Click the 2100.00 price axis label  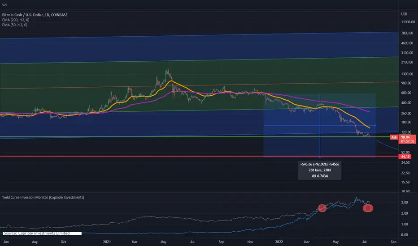(407, 62)
